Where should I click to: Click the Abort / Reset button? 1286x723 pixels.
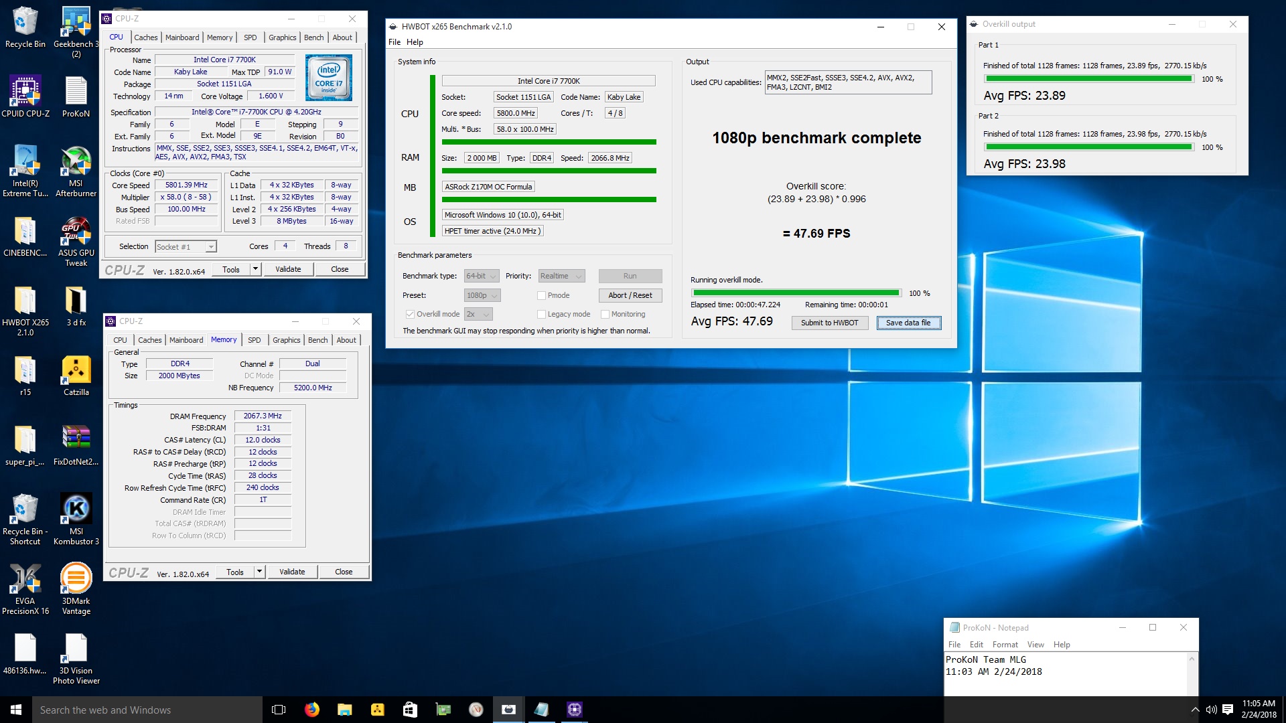coord(630,295)
